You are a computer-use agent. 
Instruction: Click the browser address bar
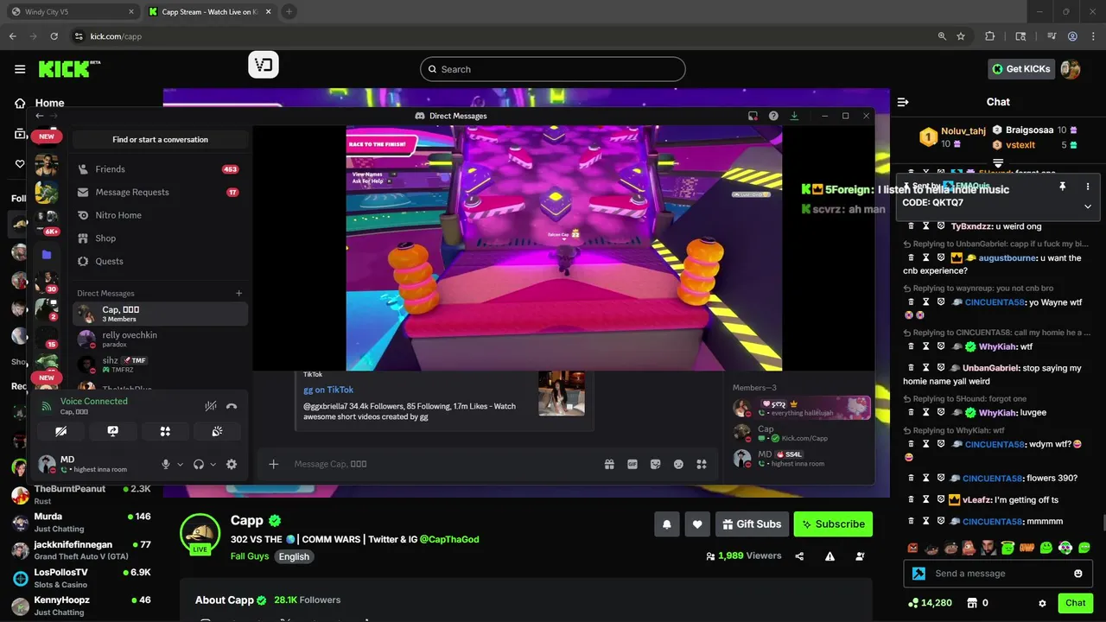pos(501,36)
